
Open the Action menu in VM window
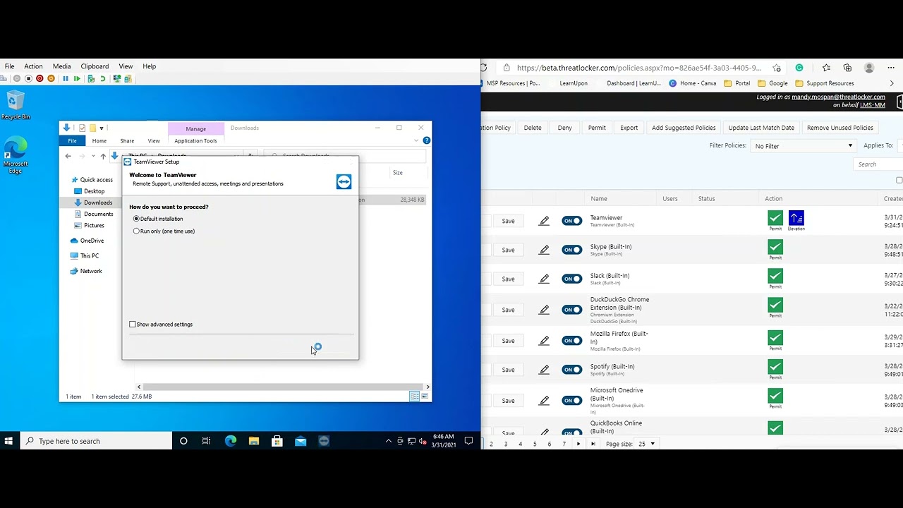point(33,66)
